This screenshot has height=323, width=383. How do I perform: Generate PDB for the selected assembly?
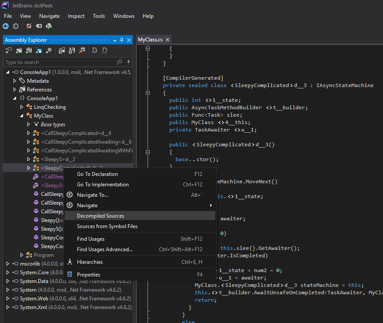tap(104, 50)
